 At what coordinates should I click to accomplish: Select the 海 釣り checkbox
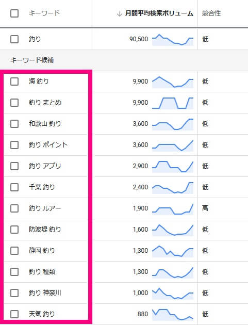click(x=14, y=82)
